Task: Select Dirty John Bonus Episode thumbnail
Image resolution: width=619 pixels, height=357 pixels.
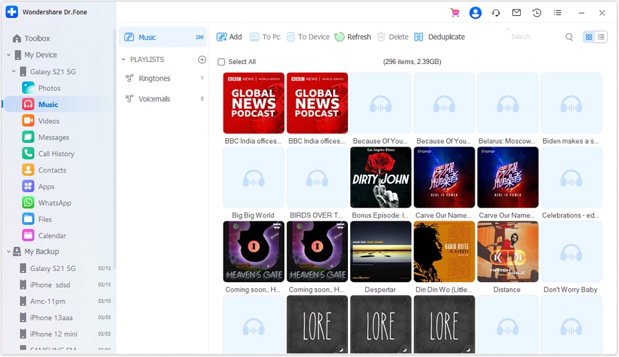Action: click(x=380, y=177)
